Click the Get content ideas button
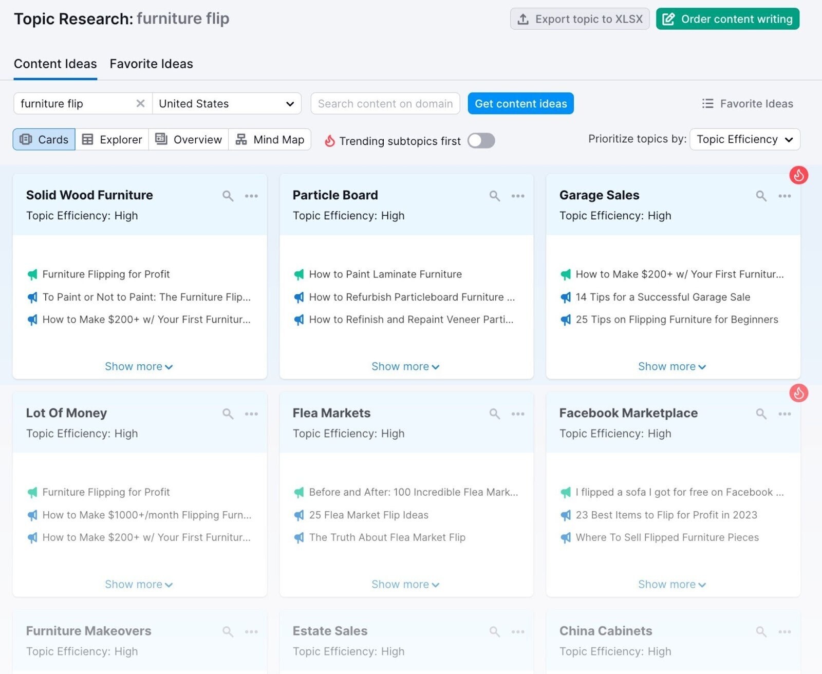The height and width of the screenshot is (674, 822). 520,104
